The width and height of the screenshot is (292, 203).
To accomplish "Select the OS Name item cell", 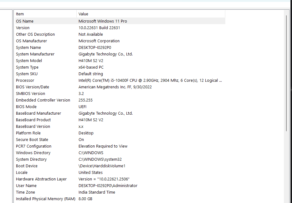I will [25, 21].
